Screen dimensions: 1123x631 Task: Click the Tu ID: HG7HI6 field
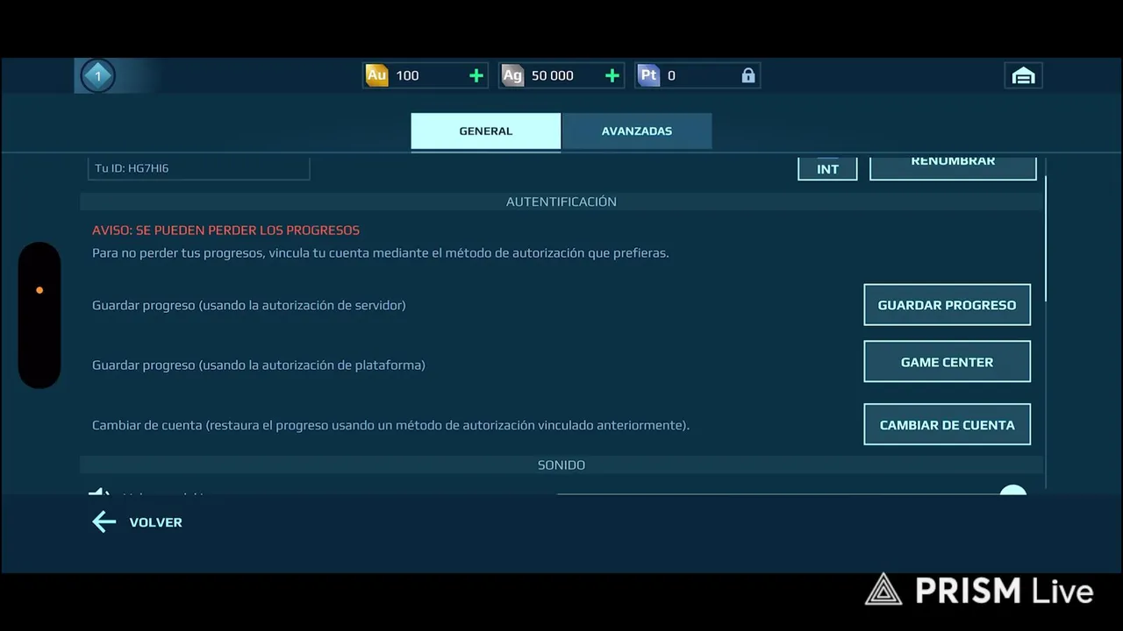198,167
